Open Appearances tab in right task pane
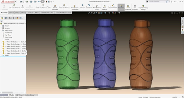This screenshot has width=184, height=98. (182, 30)
